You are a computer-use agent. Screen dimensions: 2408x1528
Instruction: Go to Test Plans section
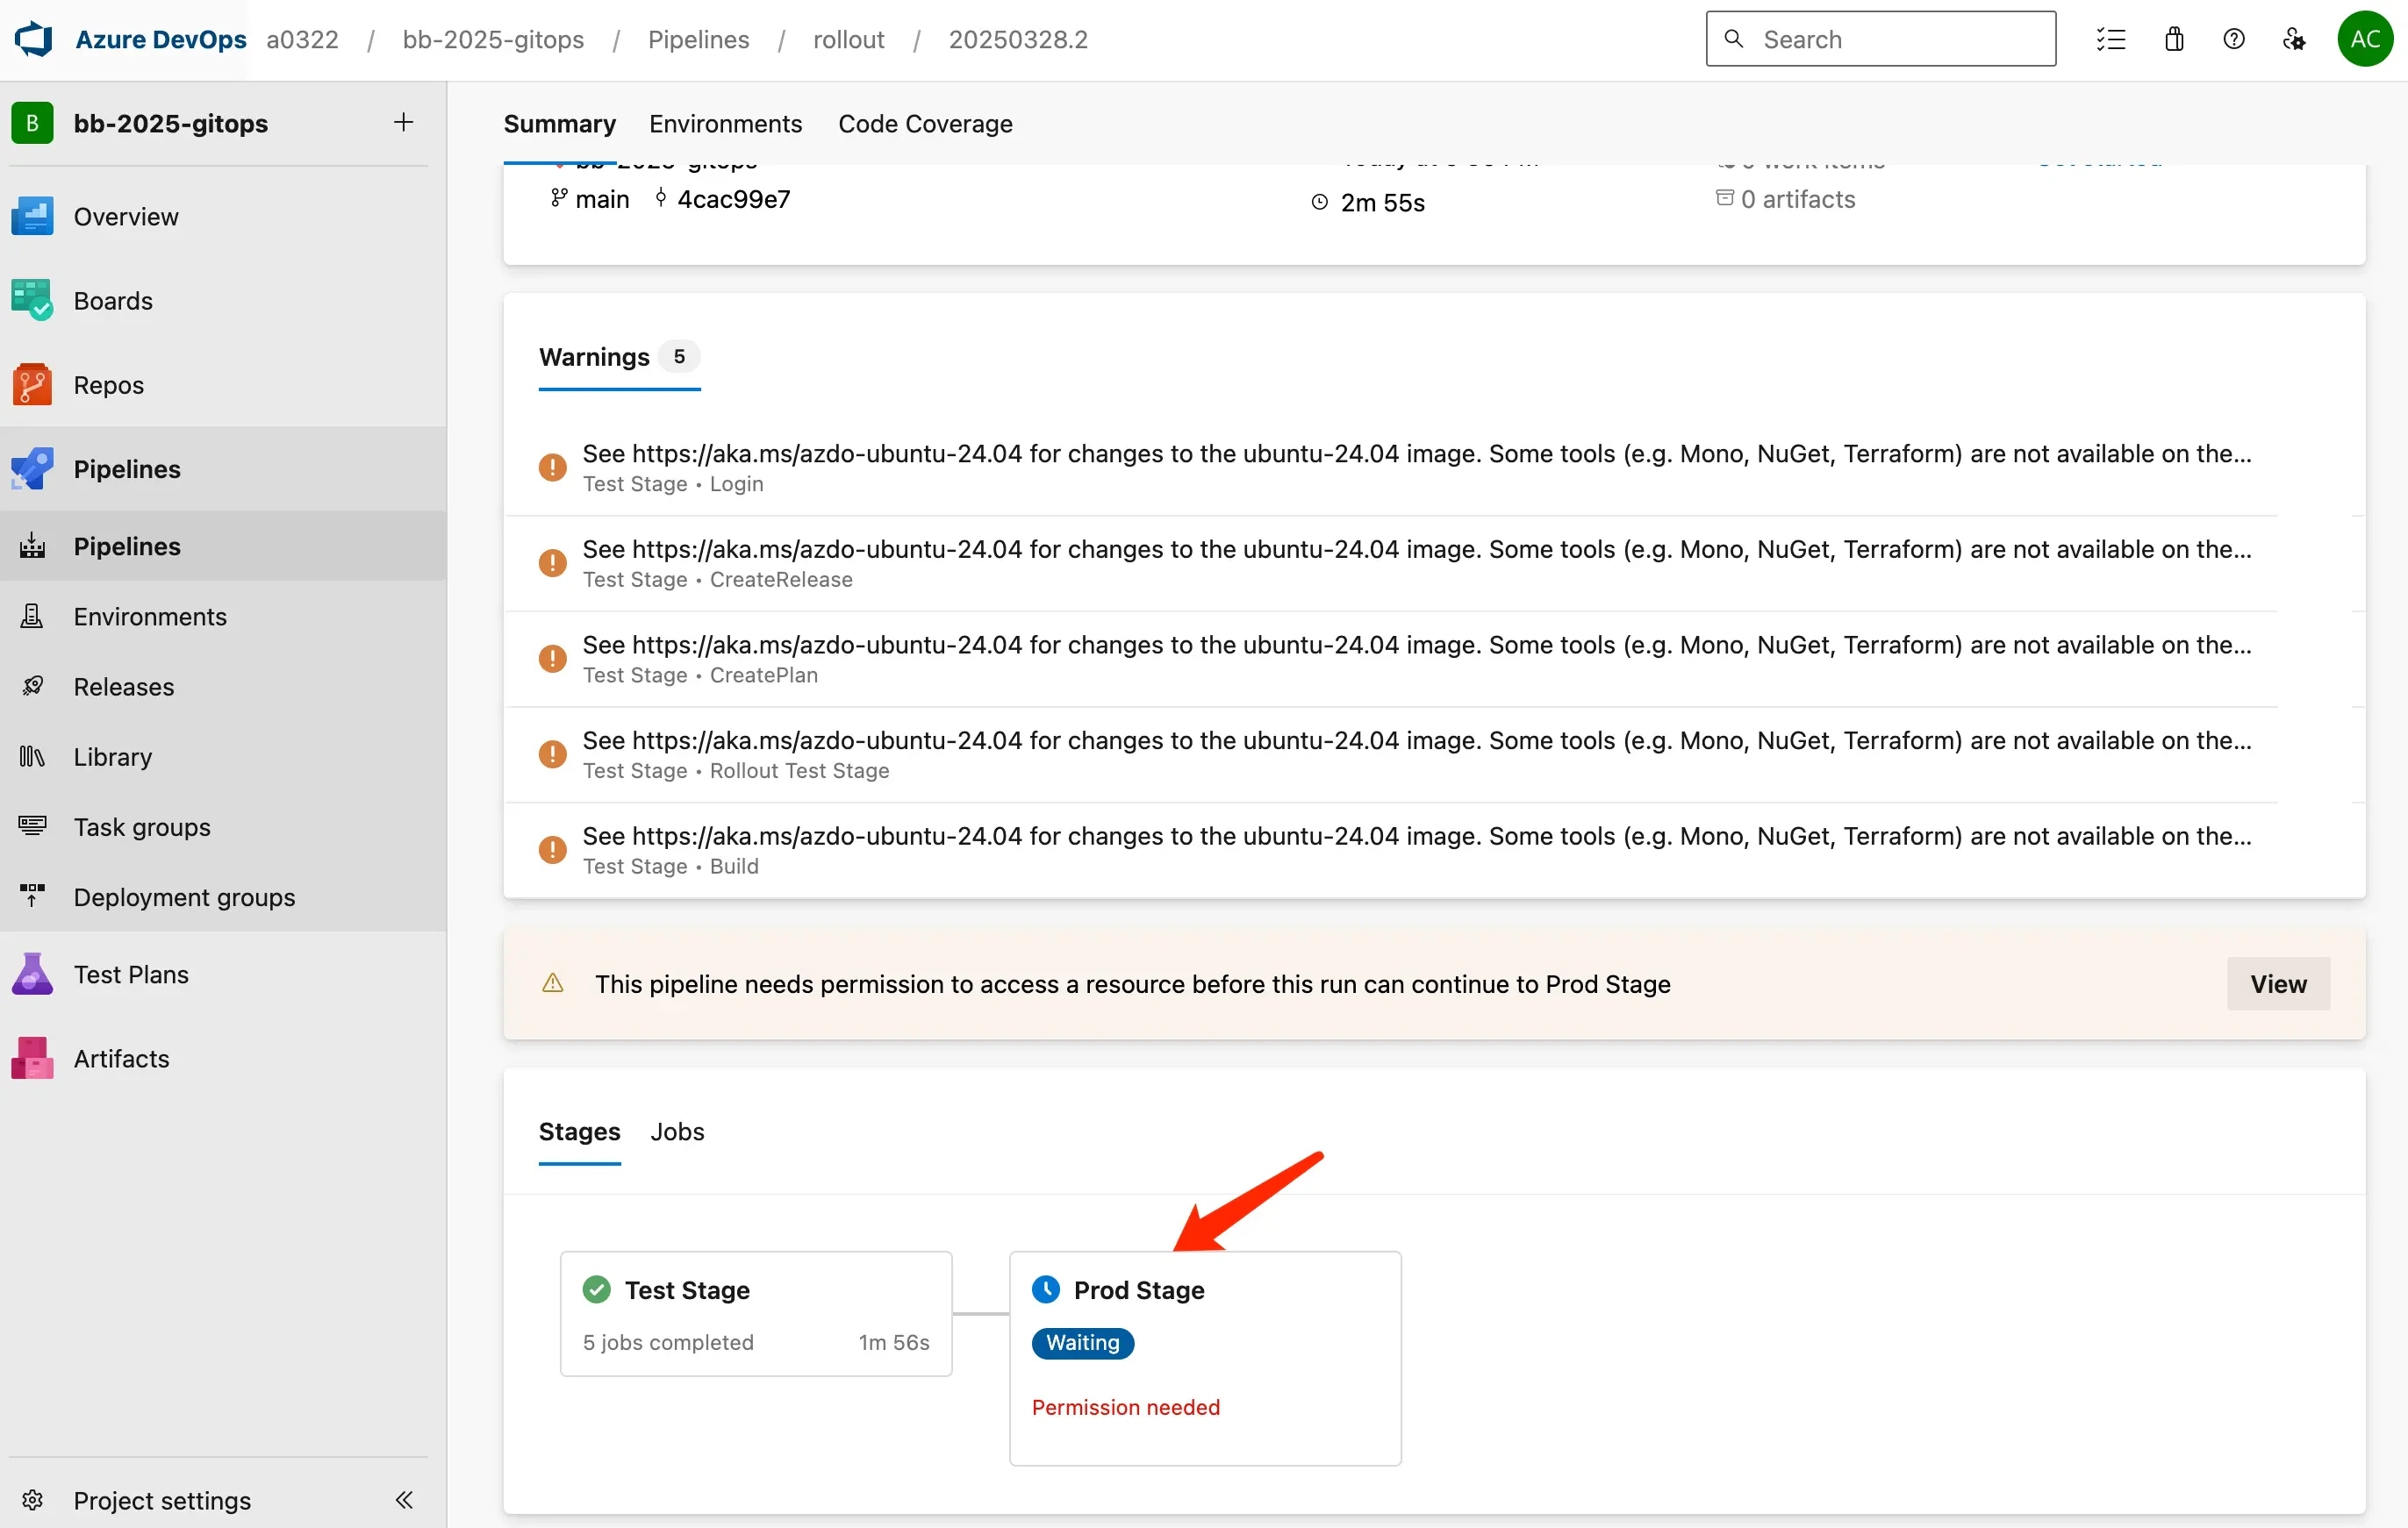click(130, 974)
